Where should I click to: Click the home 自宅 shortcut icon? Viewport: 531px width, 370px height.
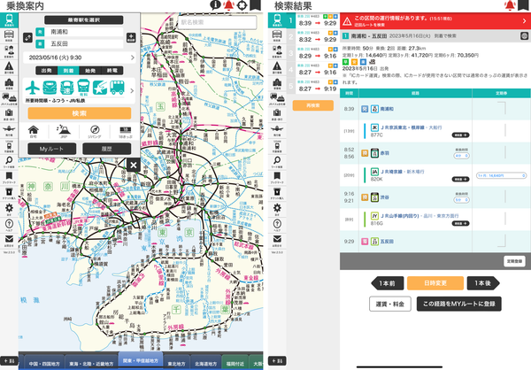34,132
